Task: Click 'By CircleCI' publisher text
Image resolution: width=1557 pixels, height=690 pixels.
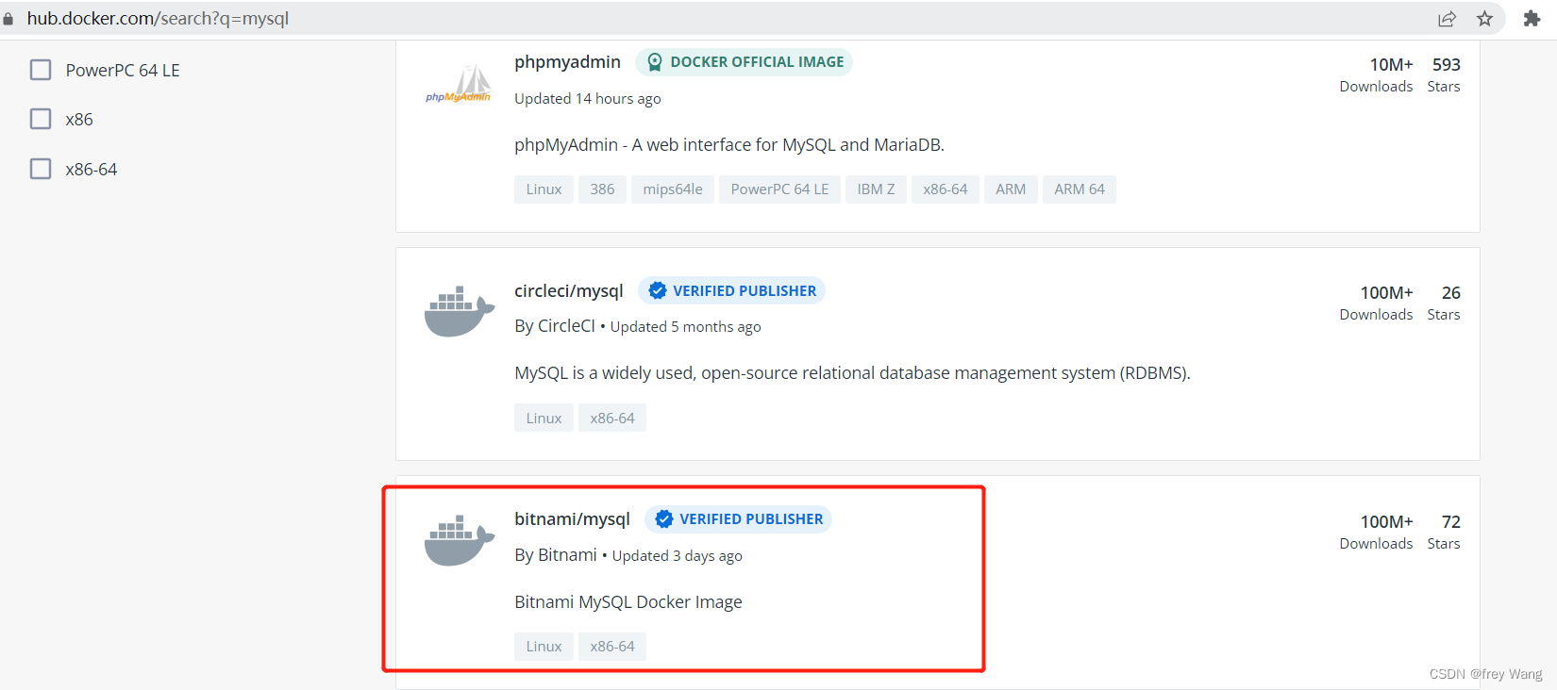Action: (x=555, y=326)
